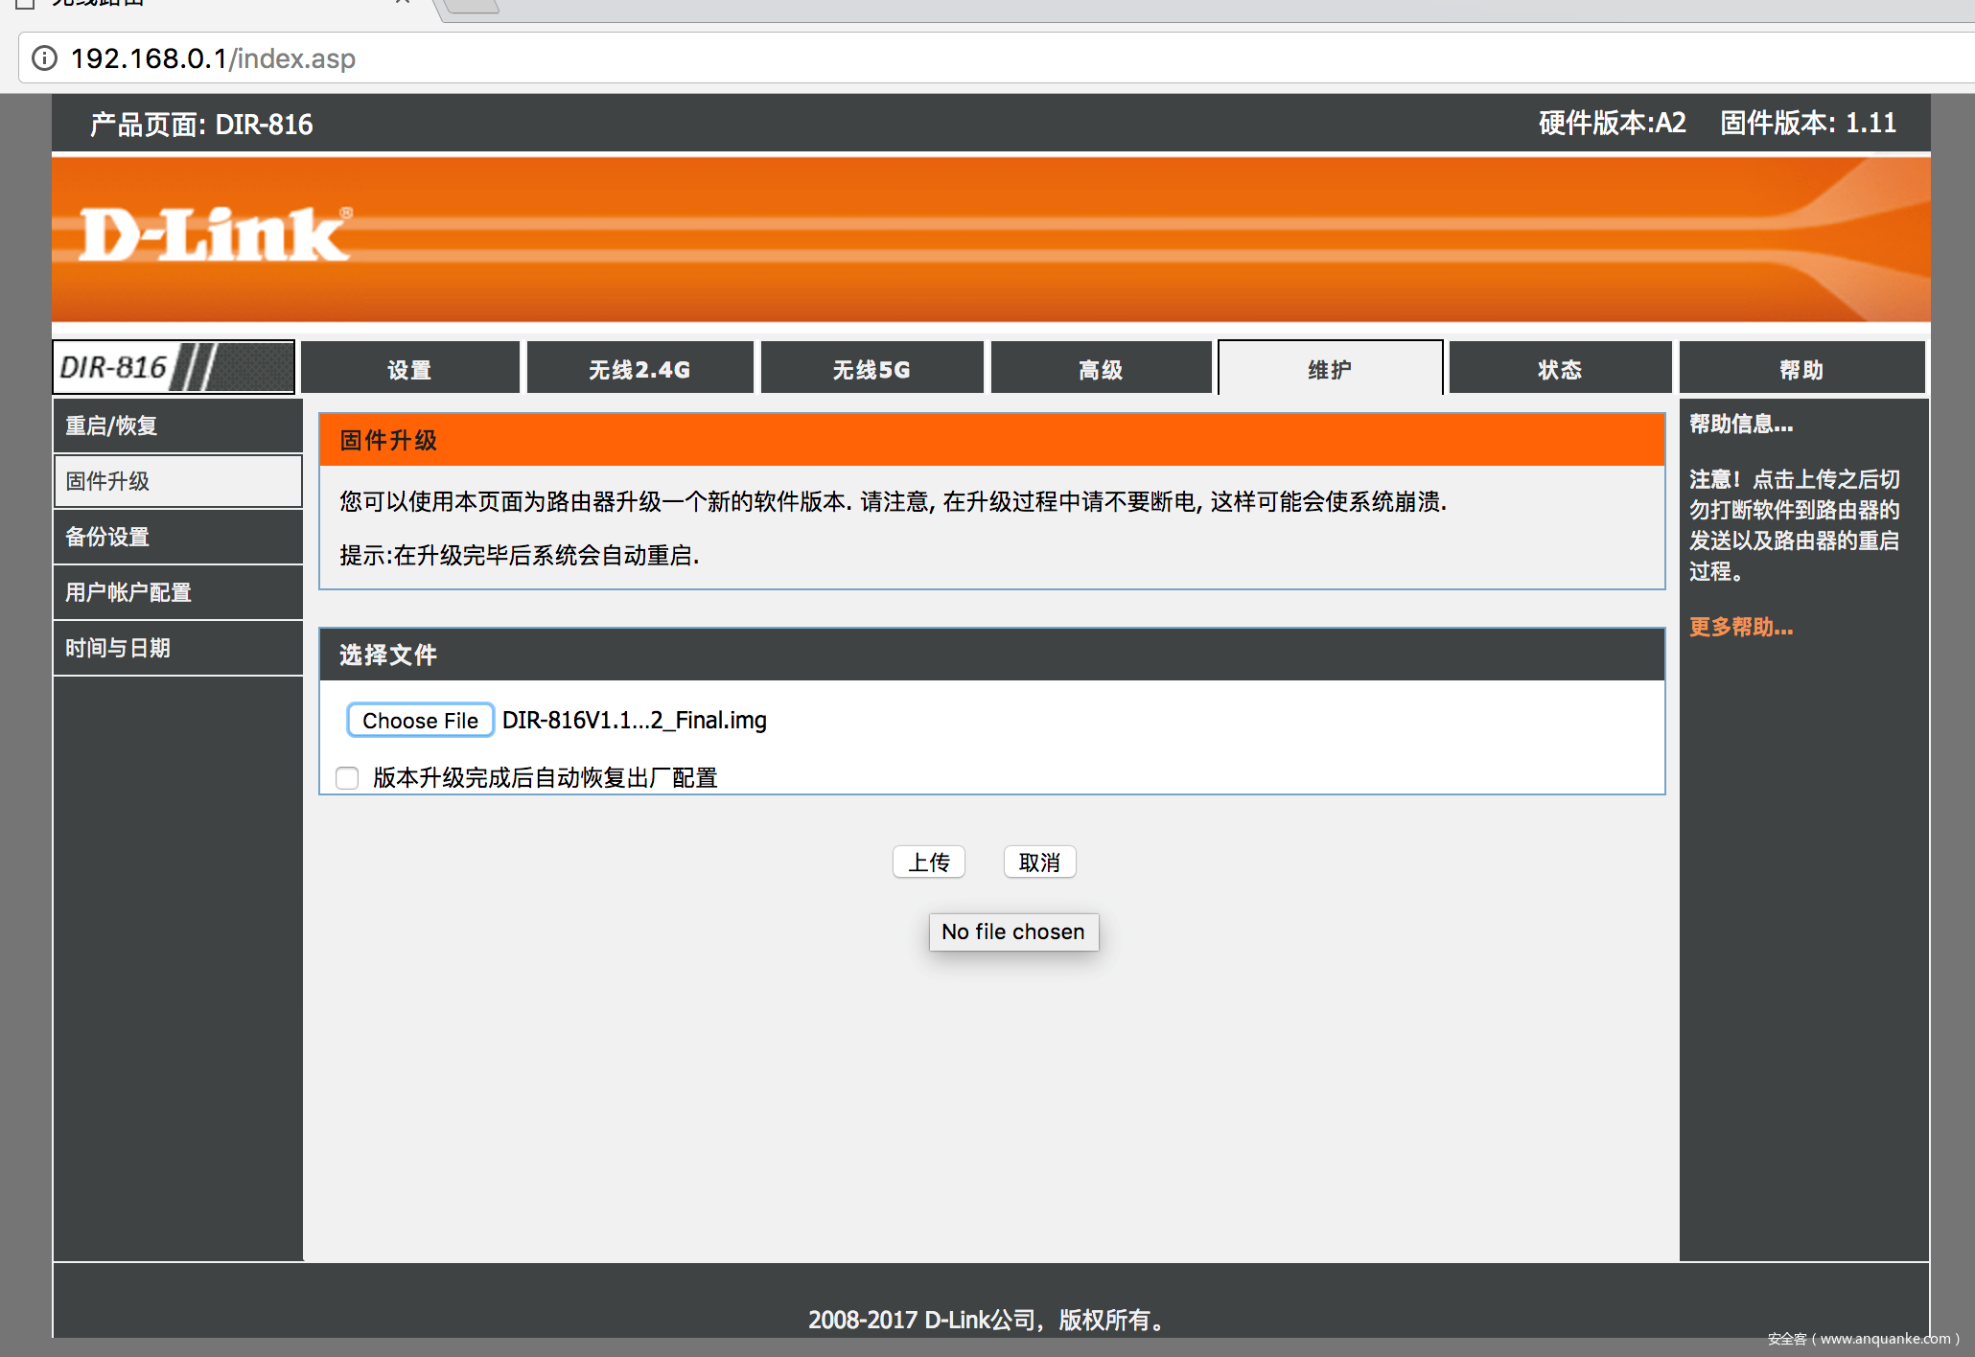1975x1357 pixels.
Task: Click the 产品页面: DIR-816 text
Action: [201, 125]
